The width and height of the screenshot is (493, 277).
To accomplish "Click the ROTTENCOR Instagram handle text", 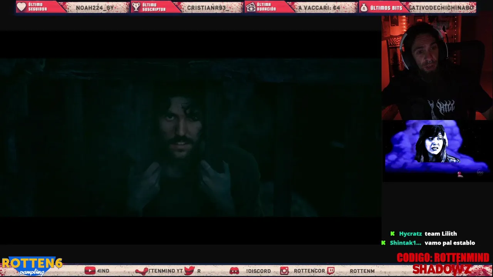I will 309,271.
